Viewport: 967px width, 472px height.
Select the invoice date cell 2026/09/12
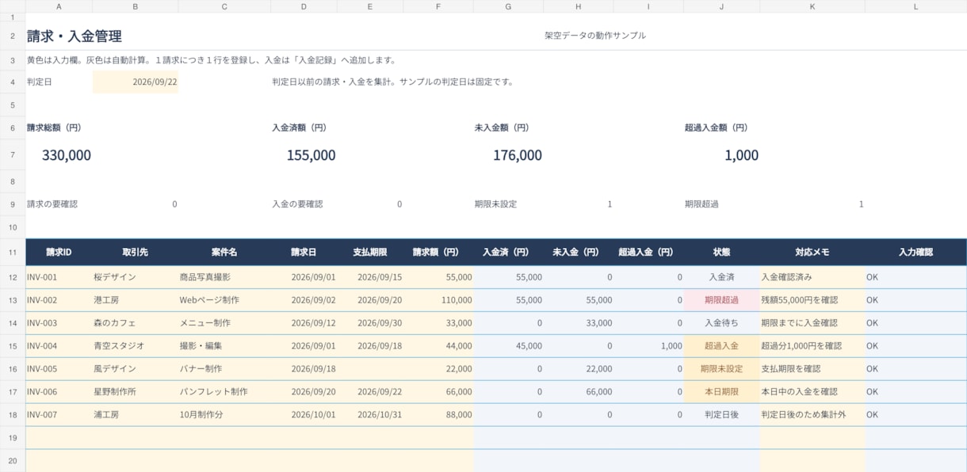(x=304, y=323)
